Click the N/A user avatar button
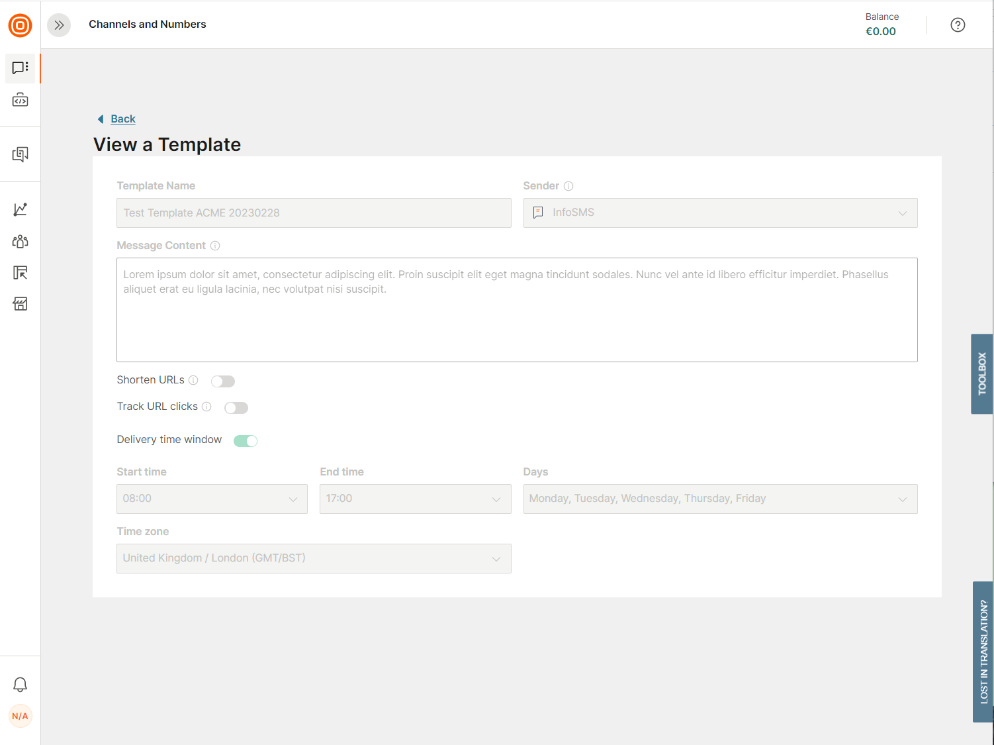The image size is (994, 745). click(x=20, y=716)
